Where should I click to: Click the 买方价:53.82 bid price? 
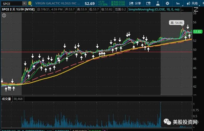tap(118, 2)
